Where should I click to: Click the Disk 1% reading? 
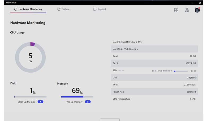tap(32, 91)
